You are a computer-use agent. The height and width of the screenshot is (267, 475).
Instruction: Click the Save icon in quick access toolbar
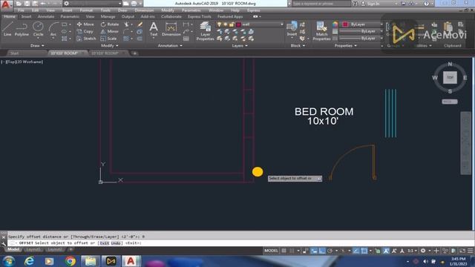click(x=27, y=4)
